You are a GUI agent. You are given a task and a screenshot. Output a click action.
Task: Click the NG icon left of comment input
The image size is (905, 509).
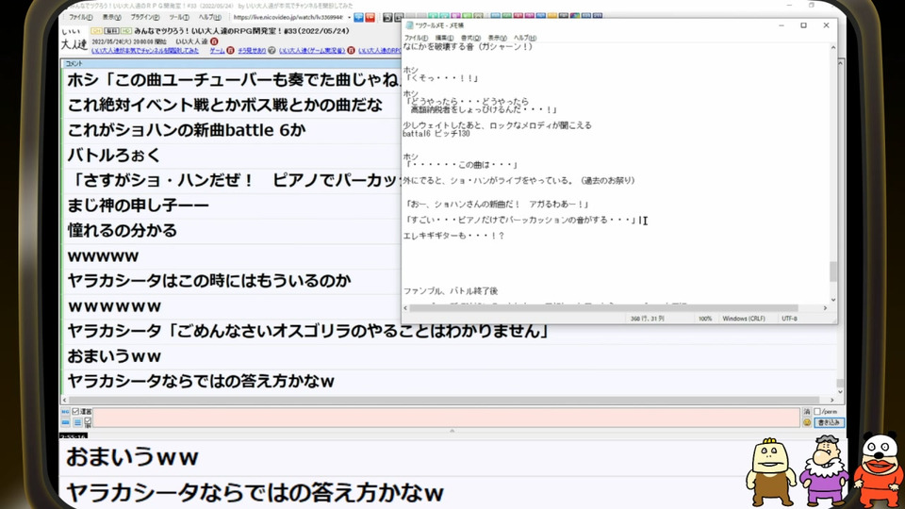65,412
